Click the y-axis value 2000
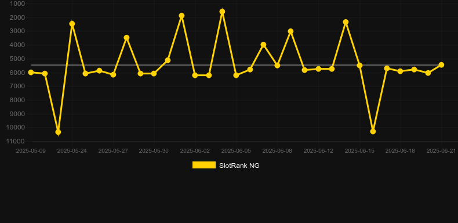458x223 pixels. (17, 17)
